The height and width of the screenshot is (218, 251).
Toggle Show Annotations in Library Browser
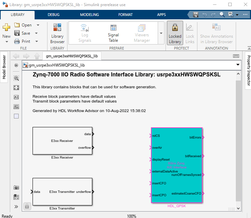[x=216, y=34]
